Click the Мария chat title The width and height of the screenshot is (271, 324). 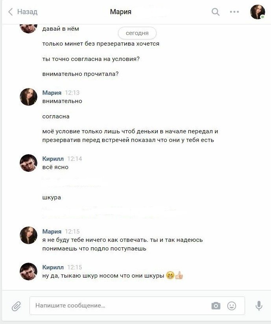pyautogui.click(x=120, y=12)
